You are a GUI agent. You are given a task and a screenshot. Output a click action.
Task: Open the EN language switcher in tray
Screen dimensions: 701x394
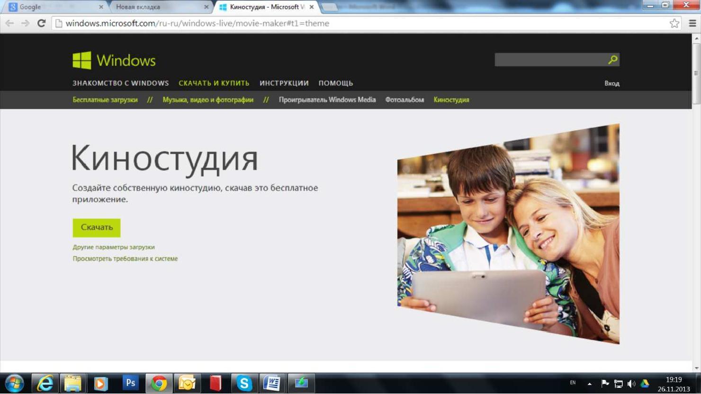pyautogui.click(x=572, y=383)
